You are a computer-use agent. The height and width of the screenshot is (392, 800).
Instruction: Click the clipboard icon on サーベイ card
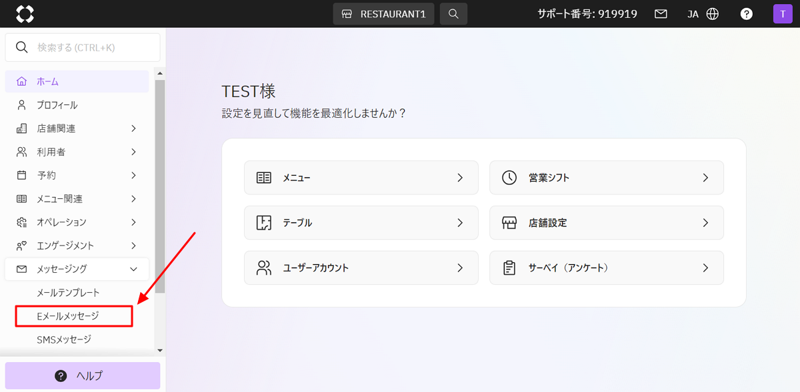pyautogui.click(x=509, y=268)
